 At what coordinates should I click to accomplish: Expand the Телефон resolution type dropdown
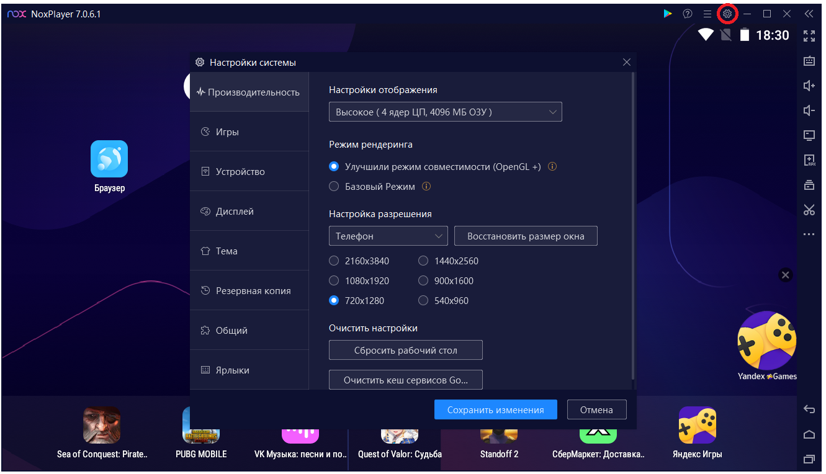[388, 236]
